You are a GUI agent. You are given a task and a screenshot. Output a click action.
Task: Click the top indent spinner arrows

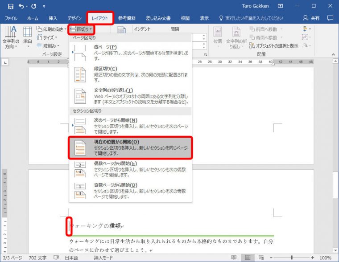[204, 37]
